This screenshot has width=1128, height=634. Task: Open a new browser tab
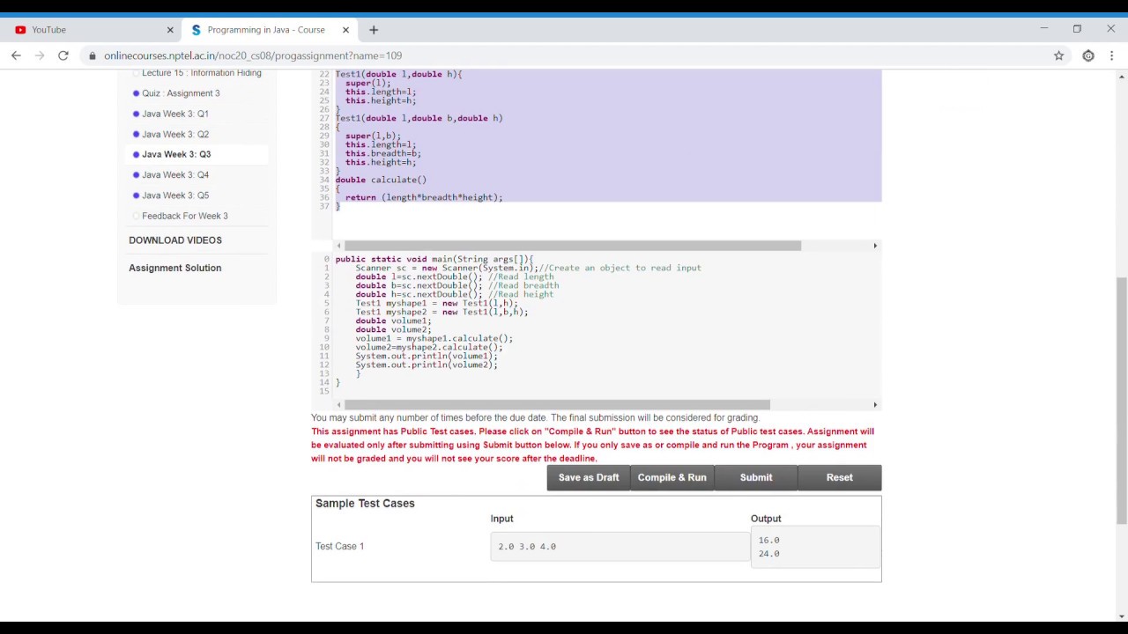click(x=374, y=30)
